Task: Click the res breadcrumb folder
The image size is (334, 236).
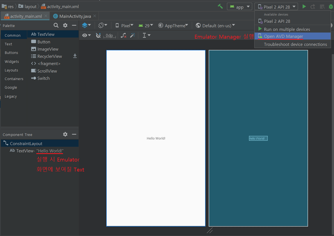Action: [x=8, y=7]
